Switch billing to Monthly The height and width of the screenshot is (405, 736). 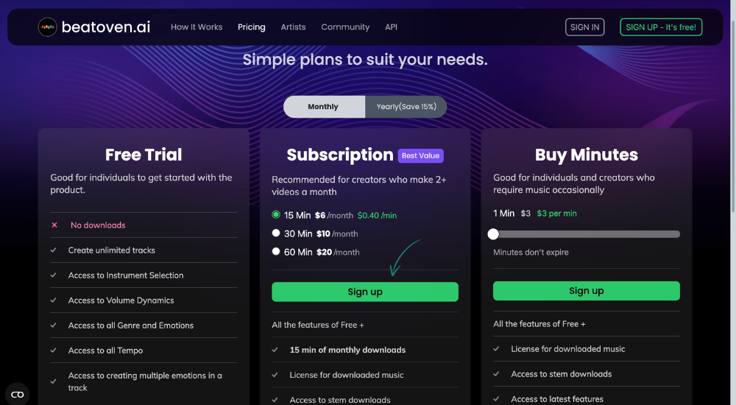324,107
